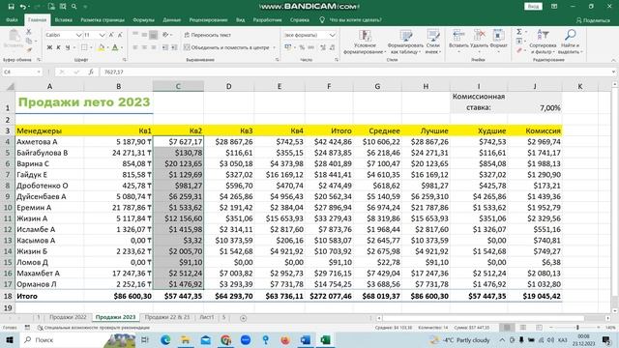The image size is (619, 348).
Task: Toggle italic formatting (К)
Action: (58, 47)
